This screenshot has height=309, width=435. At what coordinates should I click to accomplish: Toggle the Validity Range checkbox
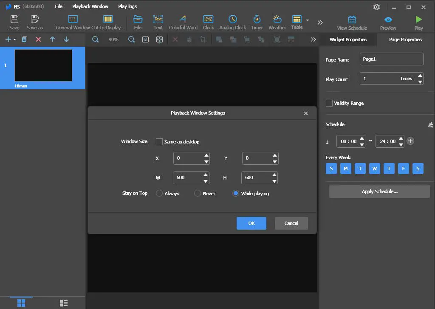[329, 103]
